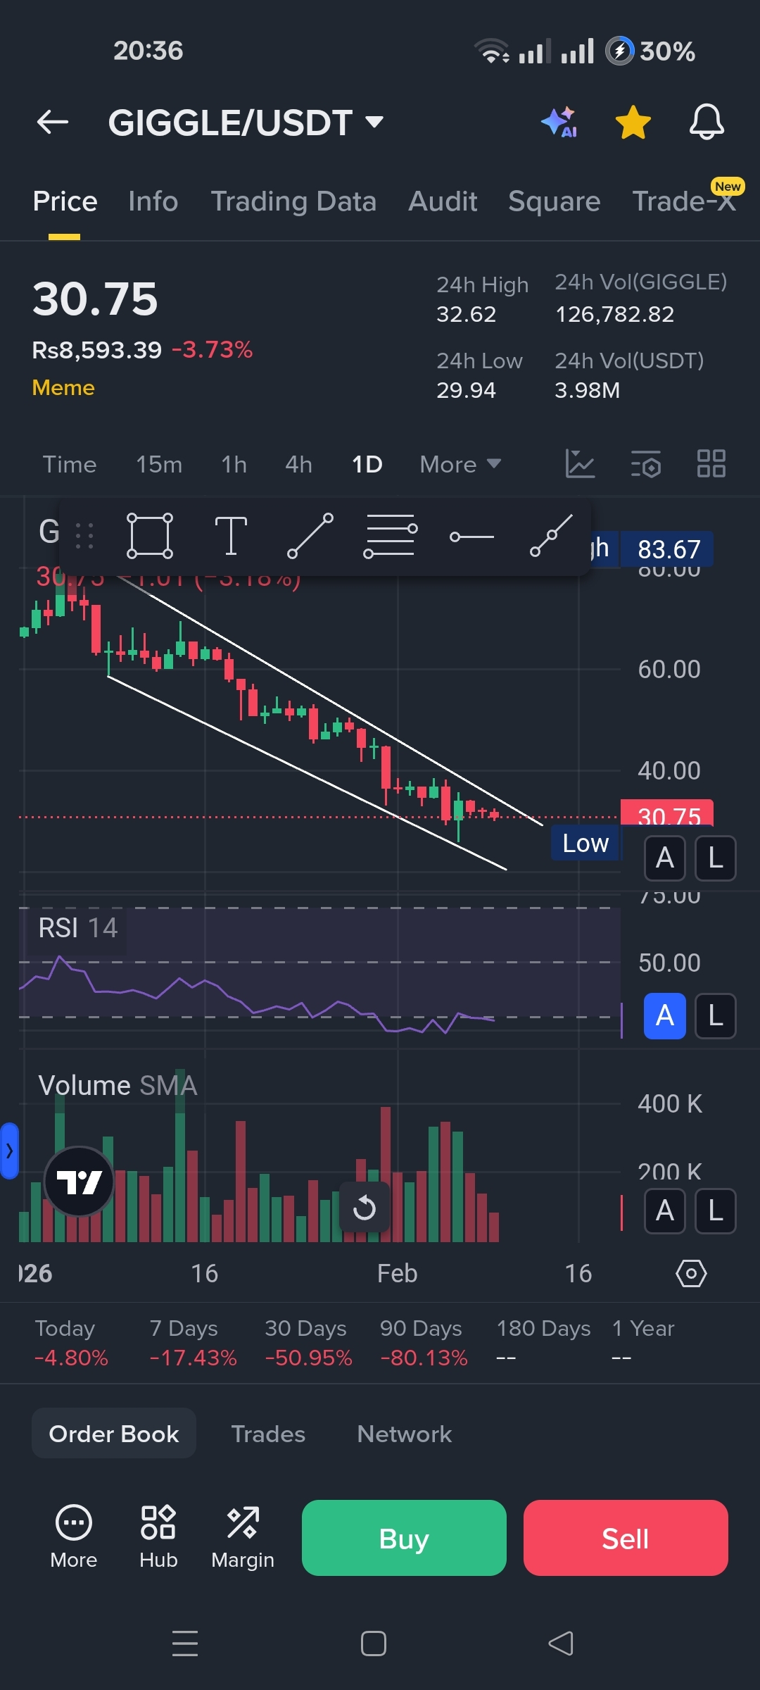
Task: Open chart settings hexagon icon
Action: pos(691,1273)
